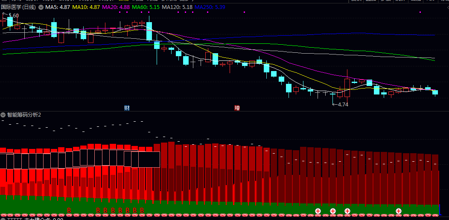
Task: Click the third plus-circle in the group
Action: [x=347, y=211]
